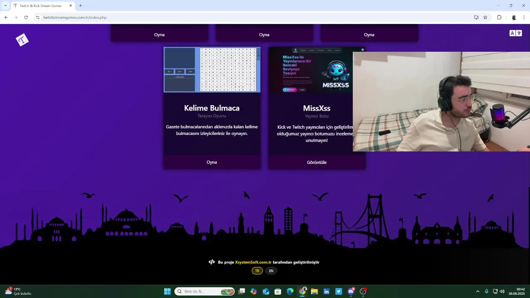Image resolution: width=530 pixels, height=298 pixels.
Task: Click the code brackets icon in footer
Action: click(x=212, y=262)
